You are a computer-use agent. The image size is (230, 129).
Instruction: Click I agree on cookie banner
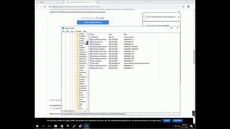167,121
